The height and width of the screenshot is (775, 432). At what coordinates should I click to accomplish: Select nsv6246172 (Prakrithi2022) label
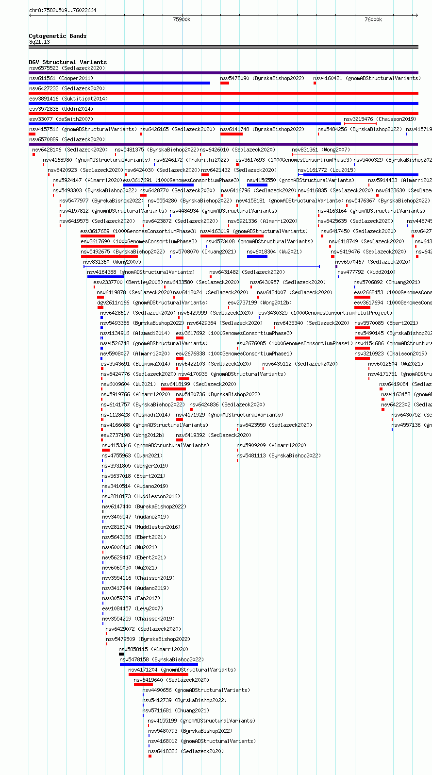191,160
